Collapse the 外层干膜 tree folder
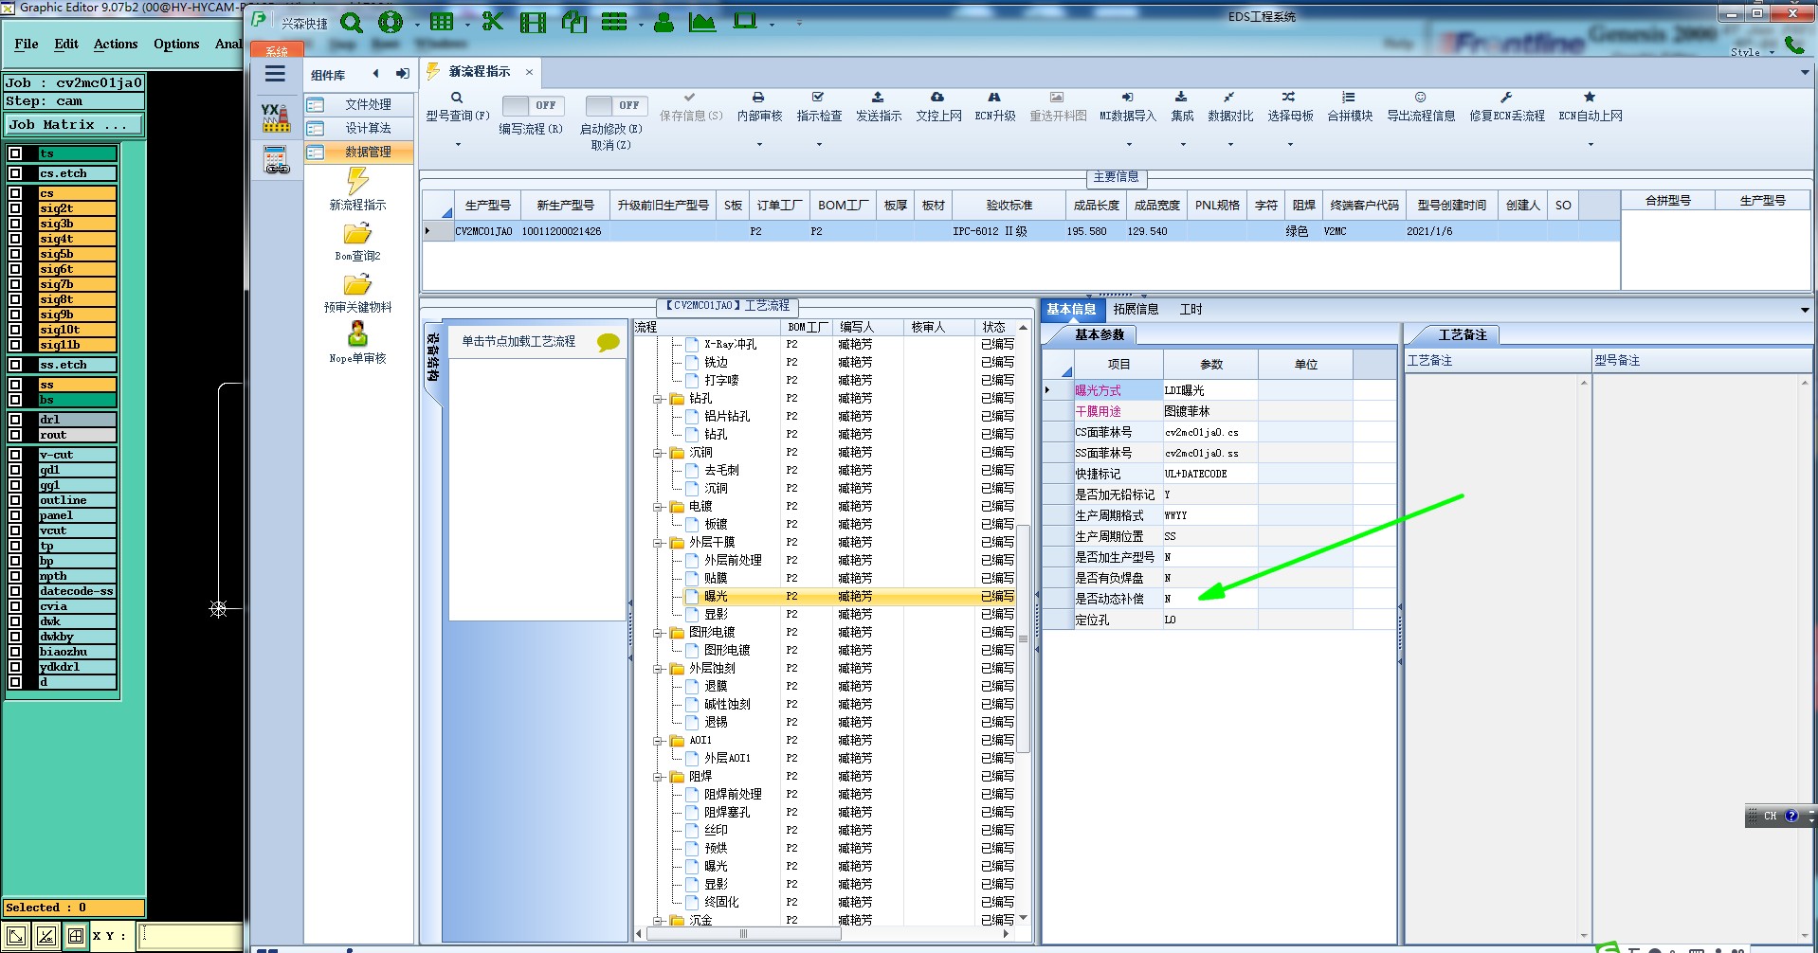This screenshot has width=1818, height=953. [658, 543]
